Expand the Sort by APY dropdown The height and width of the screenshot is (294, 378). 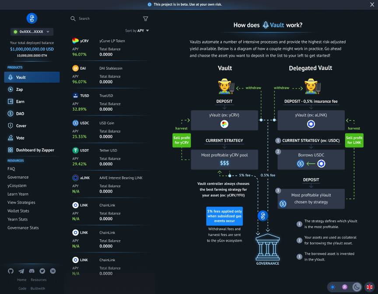pyautogui.click(x=137, y=31)
